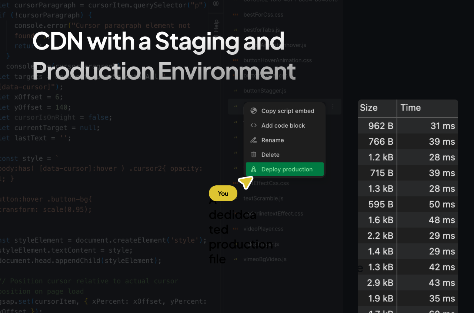Select Rename in the context menu
Screen dimensions: 474x313
click(272, 140)
